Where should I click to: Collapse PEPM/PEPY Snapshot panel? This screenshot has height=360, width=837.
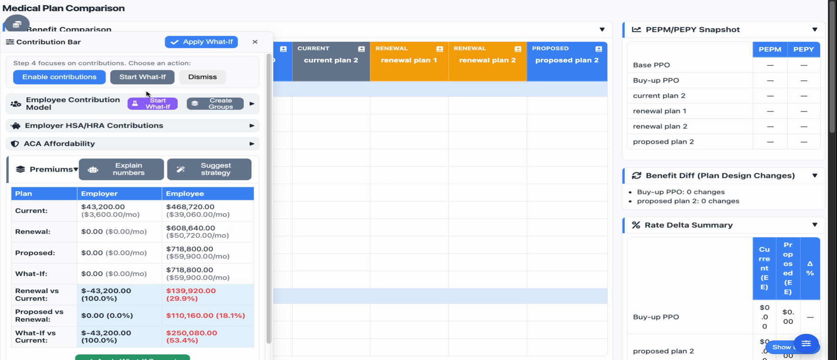815,30
